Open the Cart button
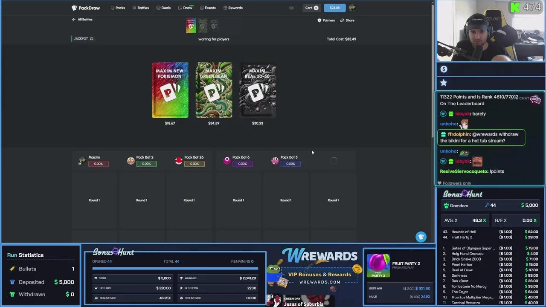The width and height of the screenshot is (546, 307). tap(311, 8)
